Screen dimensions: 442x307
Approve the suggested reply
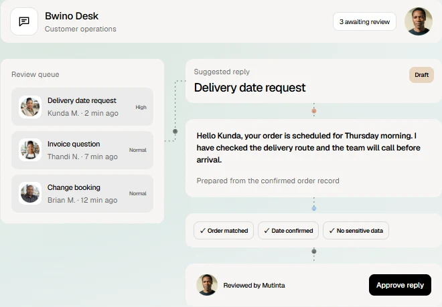coord(400,285)
